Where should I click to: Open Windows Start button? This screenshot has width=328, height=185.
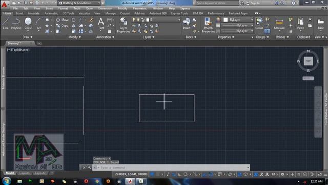pos(7,181)
